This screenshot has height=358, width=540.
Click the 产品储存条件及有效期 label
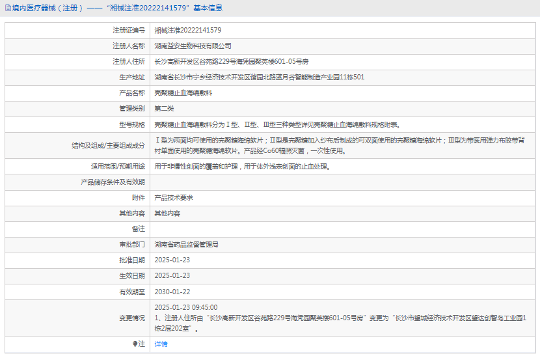[x=113, y=182]
